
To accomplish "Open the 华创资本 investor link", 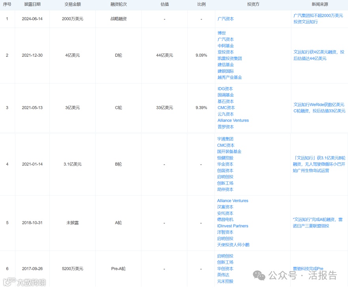I will pos(225,269).
